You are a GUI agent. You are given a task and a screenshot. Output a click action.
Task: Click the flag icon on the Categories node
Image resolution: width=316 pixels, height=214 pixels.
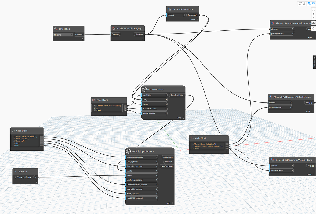[x=55, y=29]
